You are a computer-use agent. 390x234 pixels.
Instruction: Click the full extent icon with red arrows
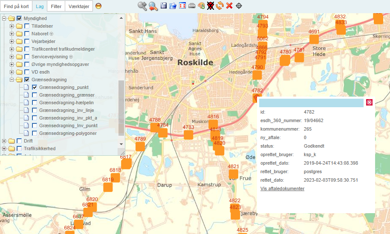pos(182,6)
